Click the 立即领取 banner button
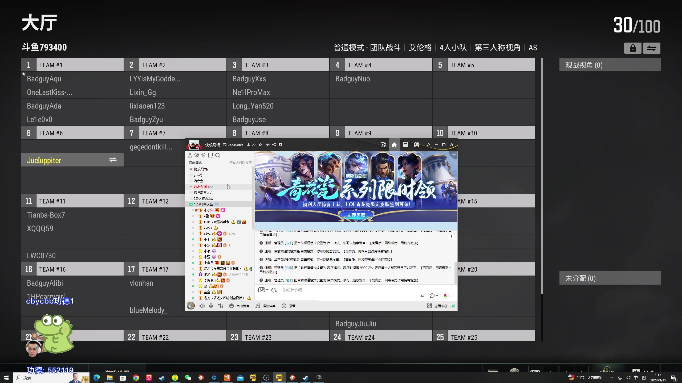682x383 pixels. point(356,215)
